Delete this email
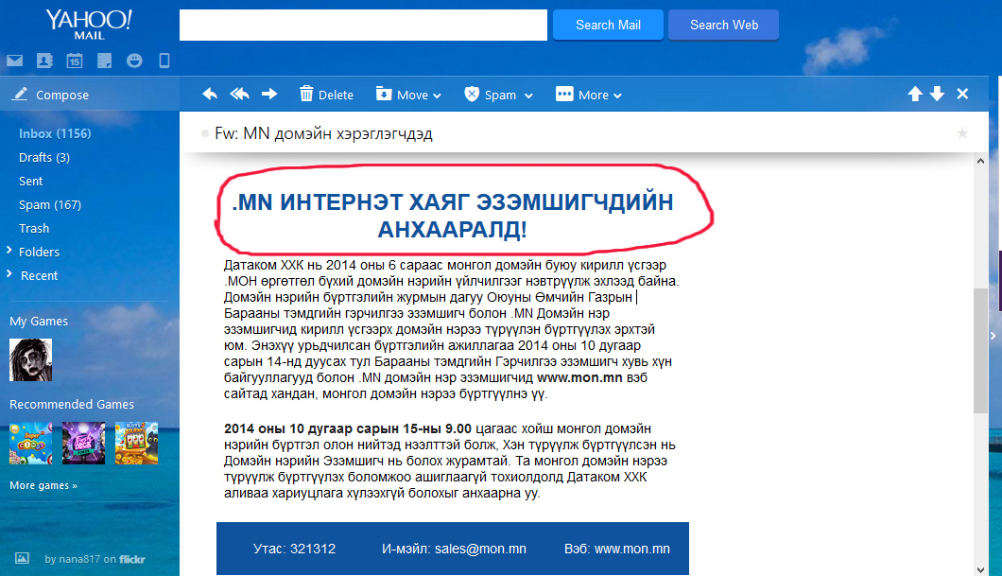 [326, 95]
